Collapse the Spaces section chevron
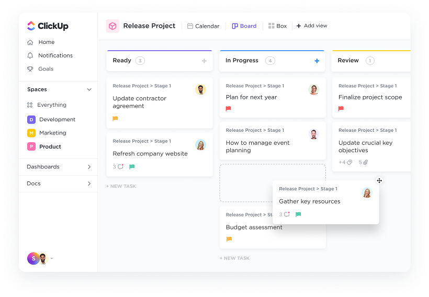 [x=89, y=89]
